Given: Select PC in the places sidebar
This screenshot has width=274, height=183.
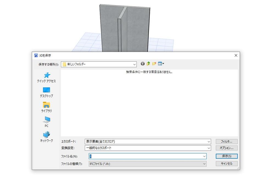Looking at the screenshot, I should pos(46,122).
